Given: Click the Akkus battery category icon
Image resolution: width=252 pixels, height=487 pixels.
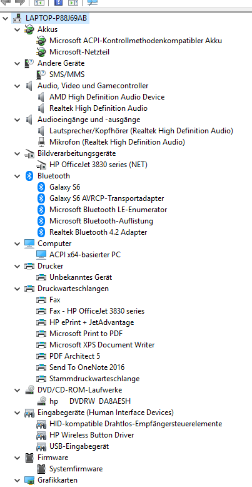Looking at the screenshot, I should (x=29, y=29).
